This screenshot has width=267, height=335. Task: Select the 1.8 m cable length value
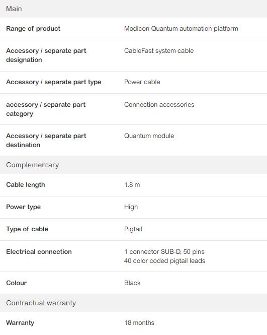coord(132,185)
